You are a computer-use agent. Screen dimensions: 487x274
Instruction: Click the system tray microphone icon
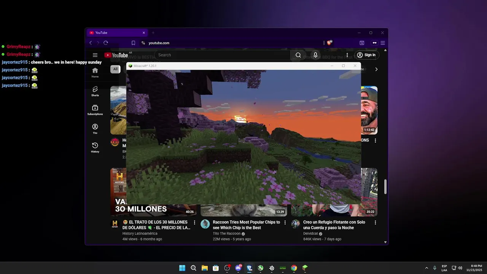pyautogui.click(x=435, y=268)
